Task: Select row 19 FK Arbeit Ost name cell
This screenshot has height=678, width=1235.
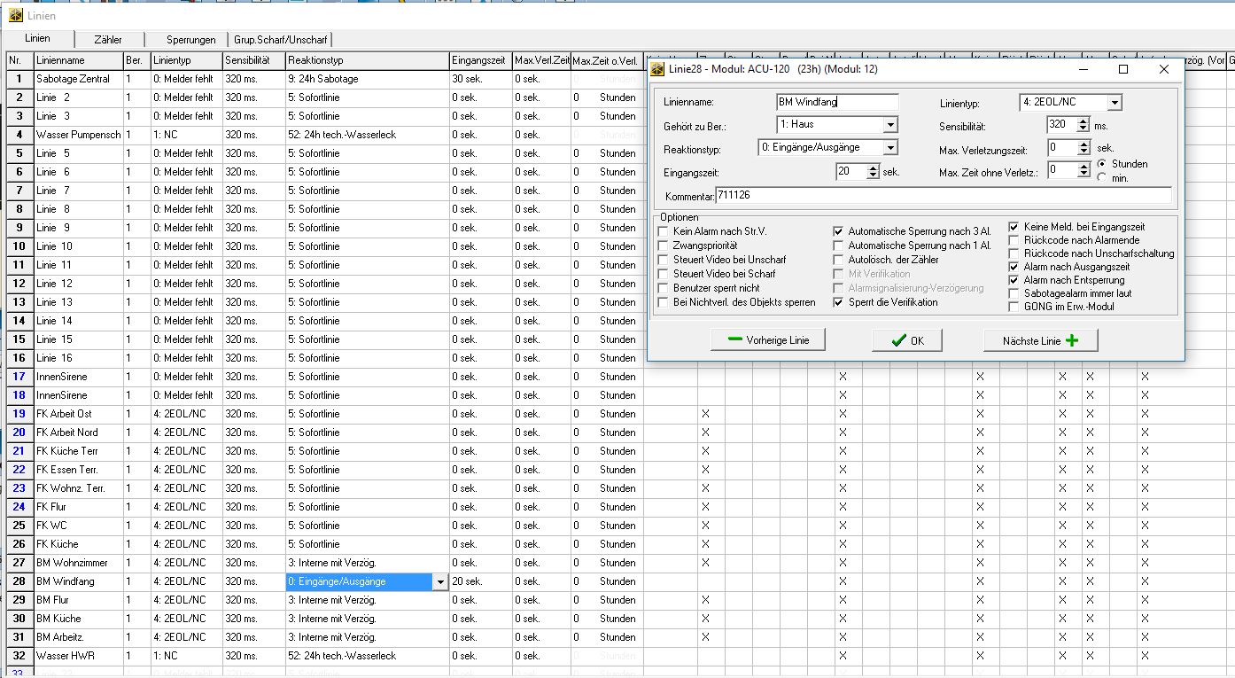Action: (78, 414)
